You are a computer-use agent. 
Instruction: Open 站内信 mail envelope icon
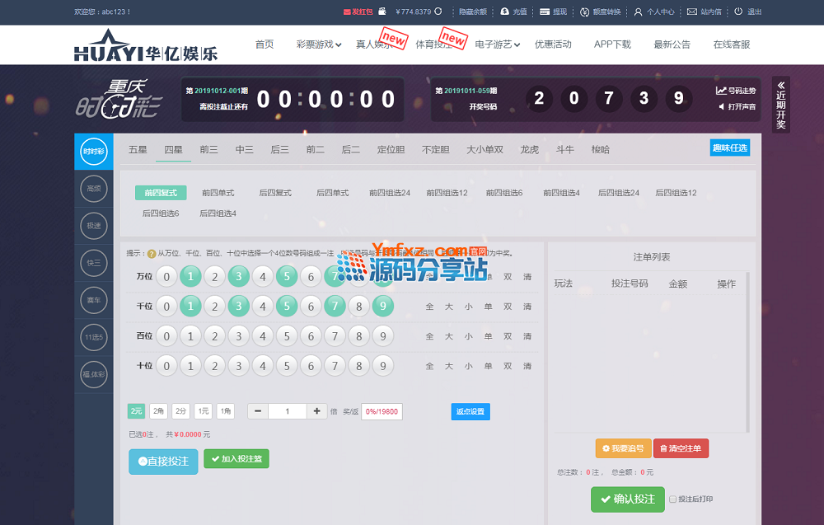[691, 12]
